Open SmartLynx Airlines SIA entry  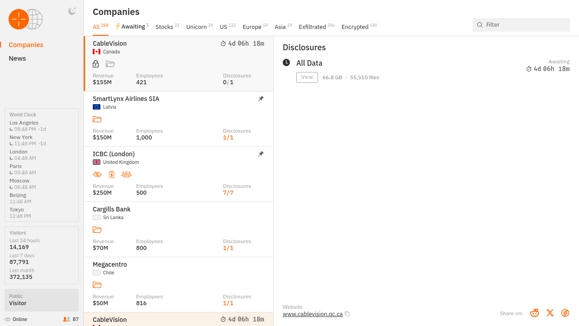click(179, 119)
